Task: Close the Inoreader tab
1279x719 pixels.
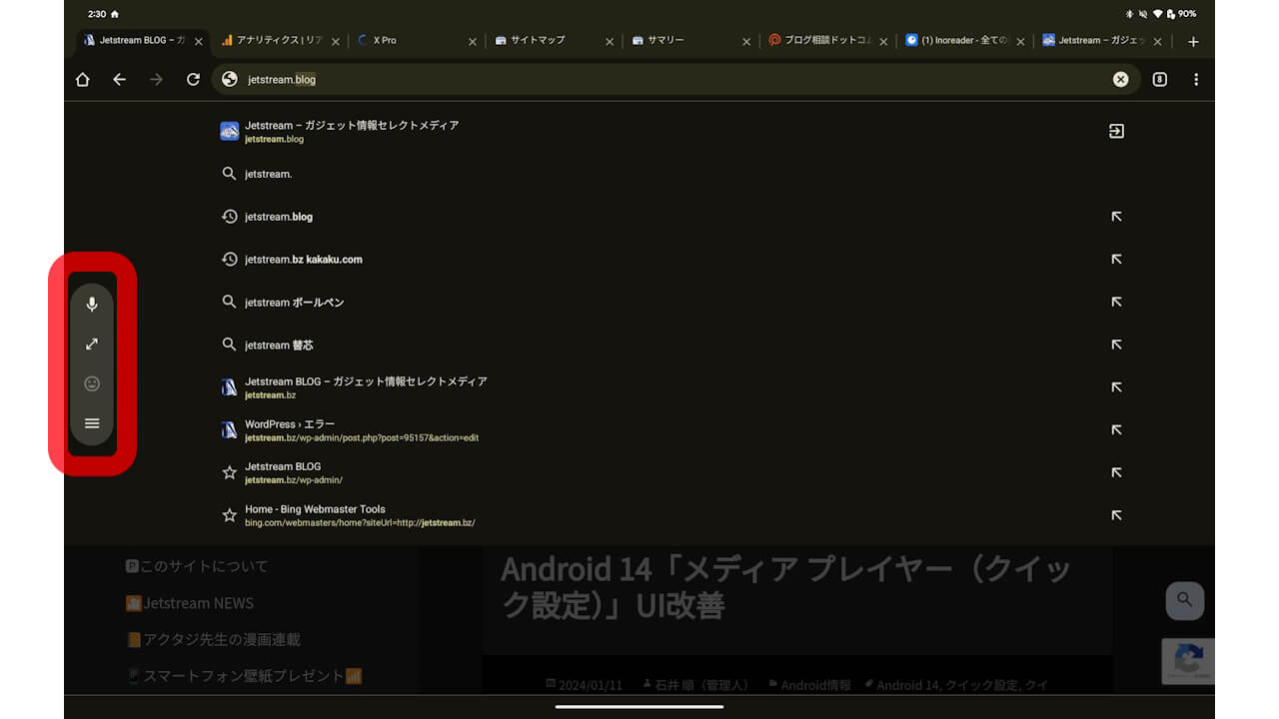Action: [x=1020, y=42]
